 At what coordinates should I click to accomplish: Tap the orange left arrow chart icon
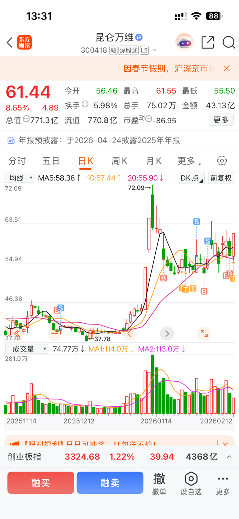pos(129,334)
